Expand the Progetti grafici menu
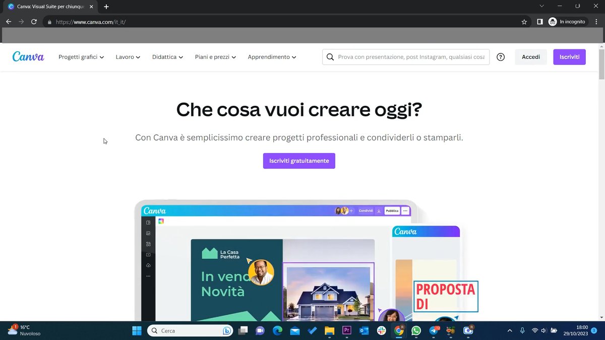The width and height of the screenshot is (605, 340). pos(81,57)
